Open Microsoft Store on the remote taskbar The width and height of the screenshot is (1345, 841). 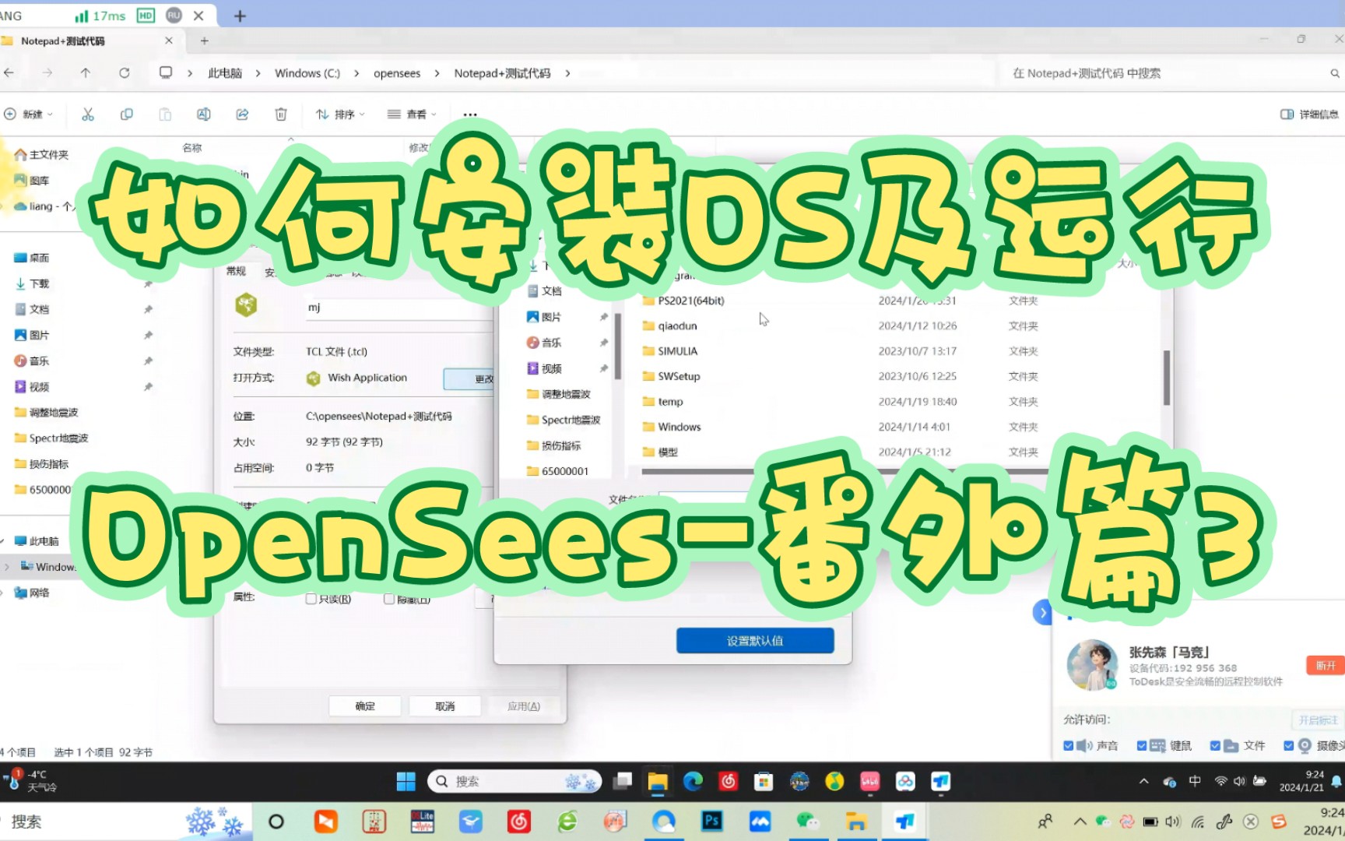click(764, 781)
